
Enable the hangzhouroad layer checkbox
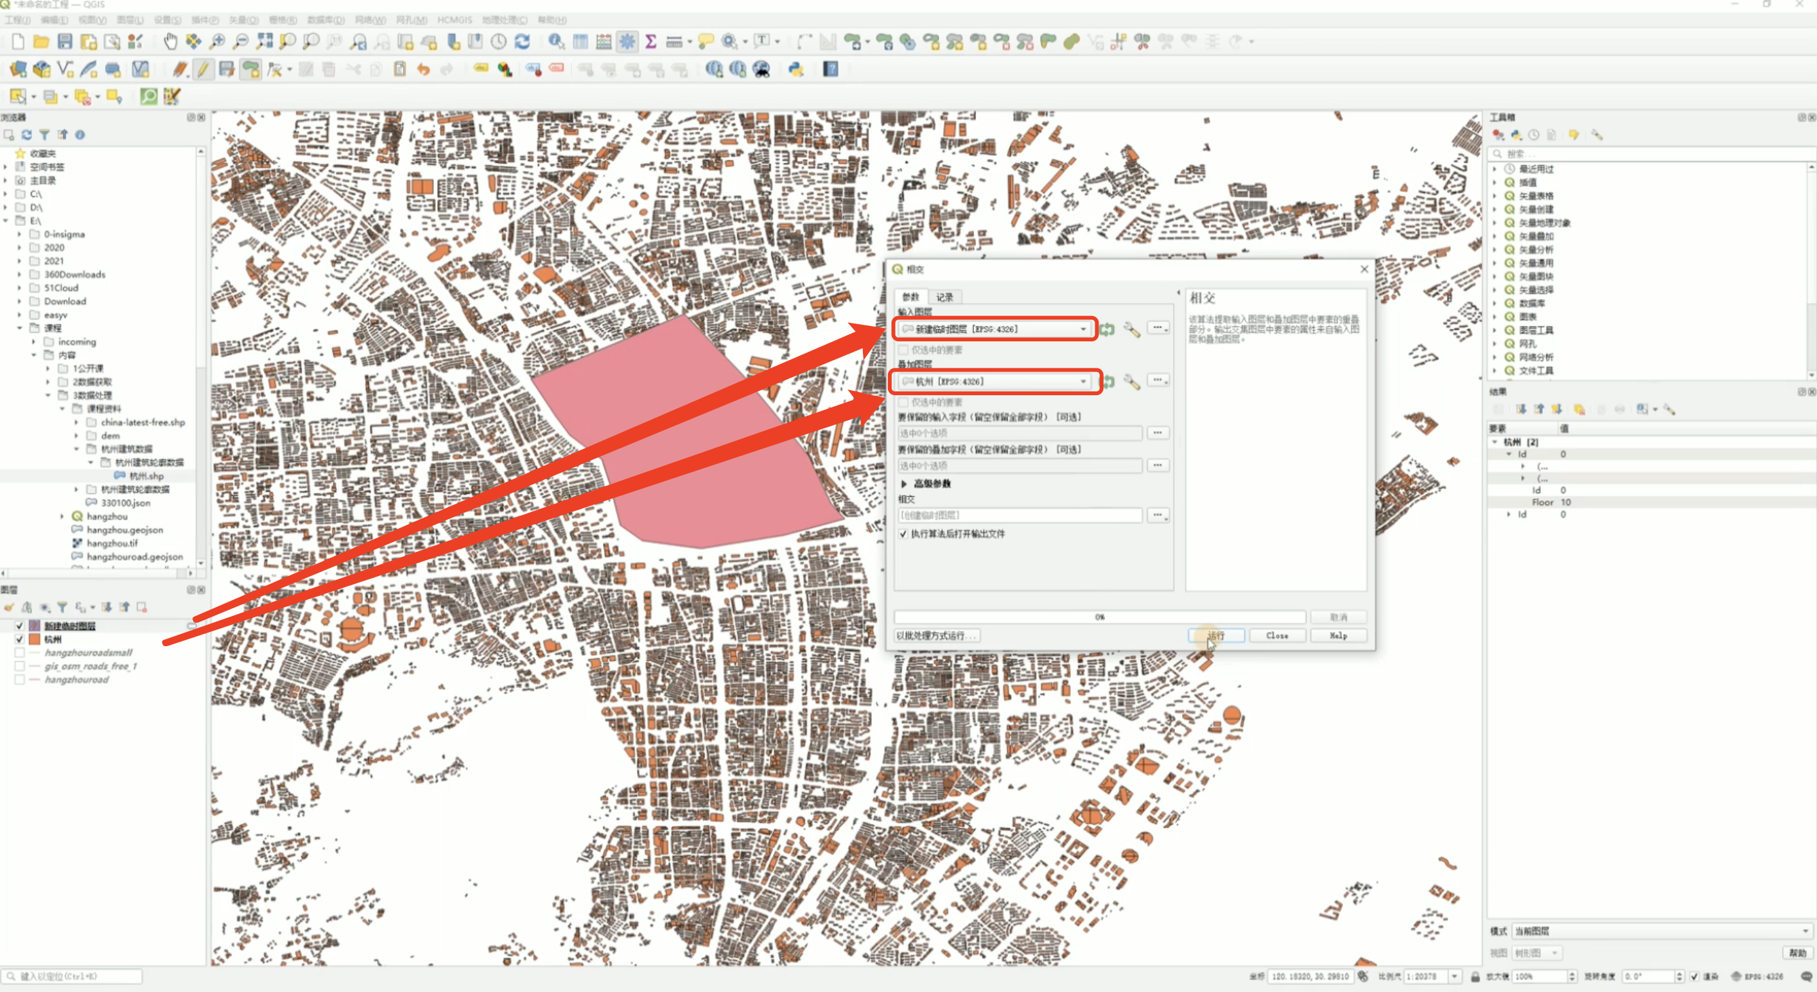20,680
